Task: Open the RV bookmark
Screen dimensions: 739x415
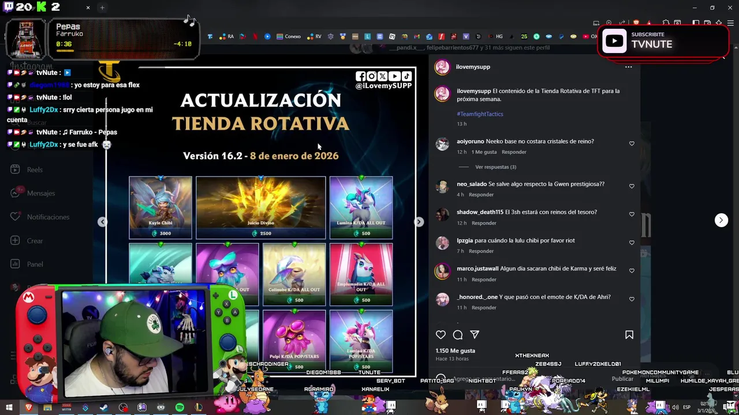Action: (x=314, y=36)
